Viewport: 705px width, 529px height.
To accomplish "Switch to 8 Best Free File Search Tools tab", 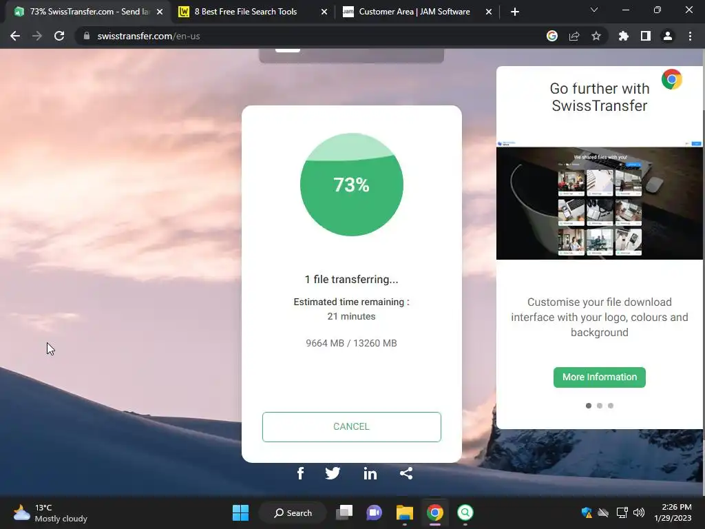I will (252, 12).
